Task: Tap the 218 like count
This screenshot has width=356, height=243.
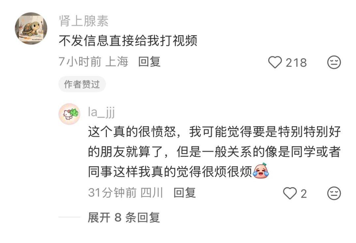Action: point(296,62)
